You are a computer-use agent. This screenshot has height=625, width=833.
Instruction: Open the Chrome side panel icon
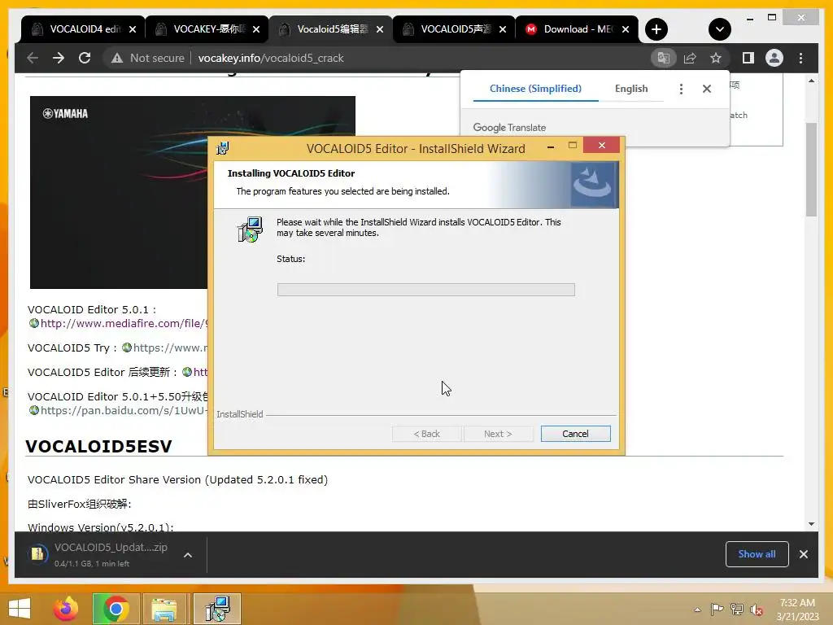click(748, 58)
